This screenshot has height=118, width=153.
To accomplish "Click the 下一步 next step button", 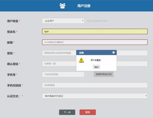I will tap(67, 112).
